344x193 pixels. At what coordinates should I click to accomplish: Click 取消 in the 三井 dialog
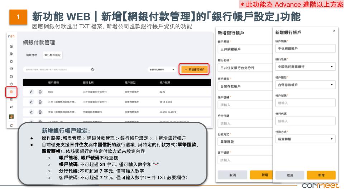tap(232, 175)
